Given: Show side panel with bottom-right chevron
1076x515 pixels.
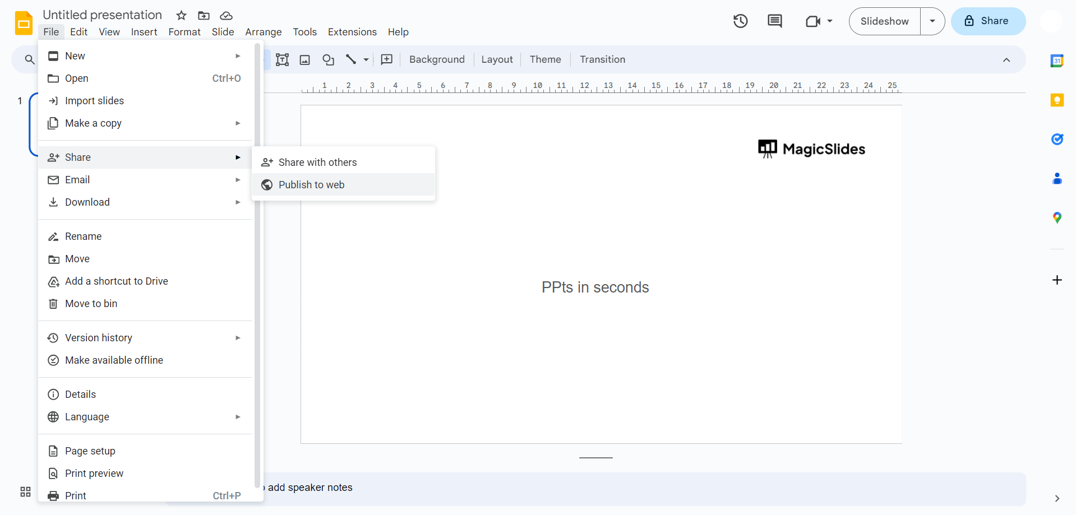Looking at the screenshot, I should point(1057,498).
